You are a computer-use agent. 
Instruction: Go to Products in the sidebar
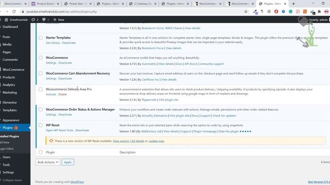point(9,77)
